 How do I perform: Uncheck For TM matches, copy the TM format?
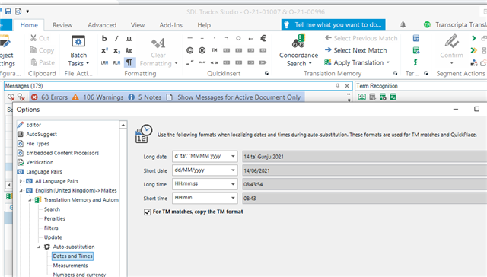pyautogui.click(x=147, y=212)
